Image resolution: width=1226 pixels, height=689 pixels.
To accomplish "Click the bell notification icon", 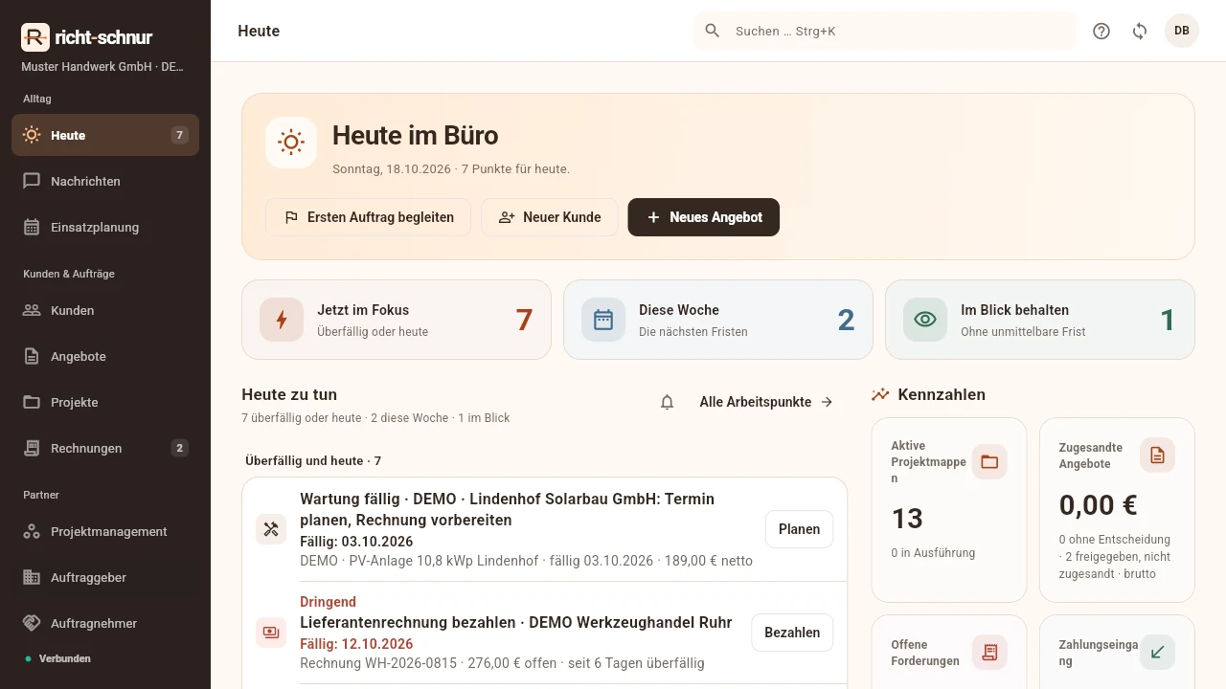I will pyautogui.click(x=668, y=402).
